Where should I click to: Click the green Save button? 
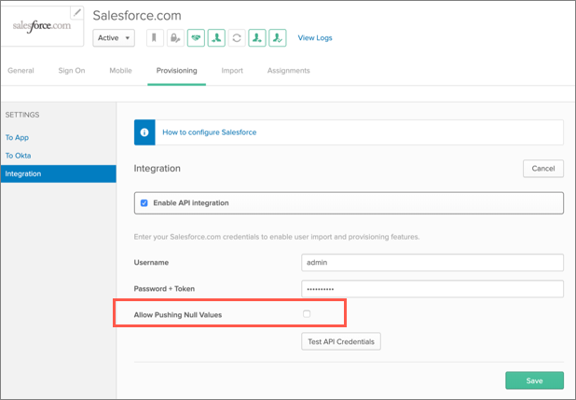pyautogui.click(x=534, y=380)
